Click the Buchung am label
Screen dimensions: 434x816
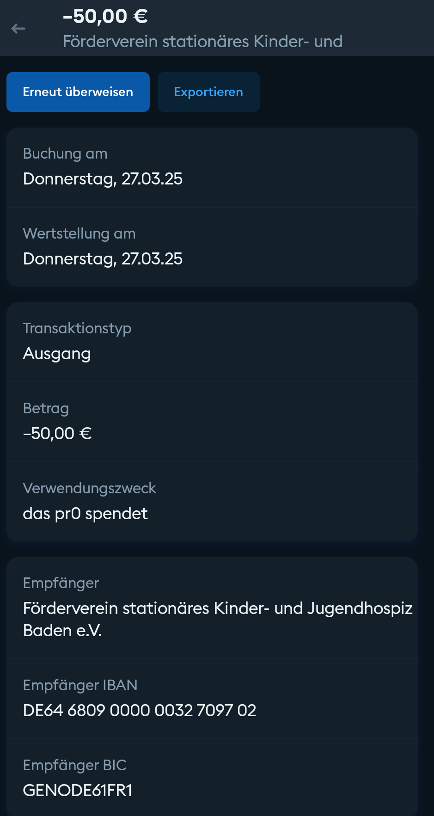tap(65, 153)
